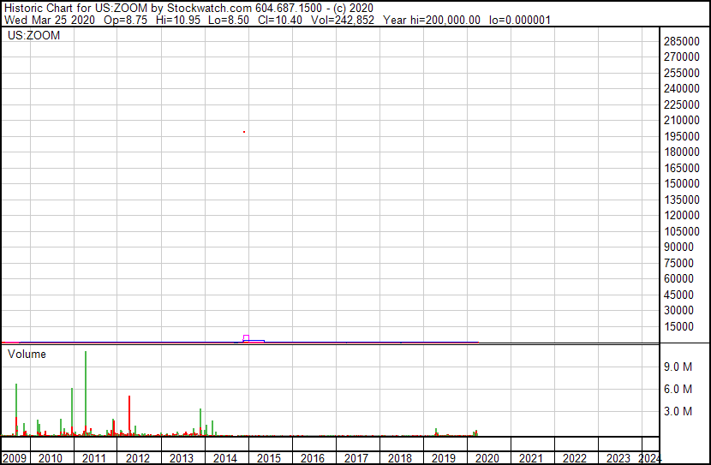Select the 2011 year label
This screenshot has height=465, width=711.
coord(94,458)
